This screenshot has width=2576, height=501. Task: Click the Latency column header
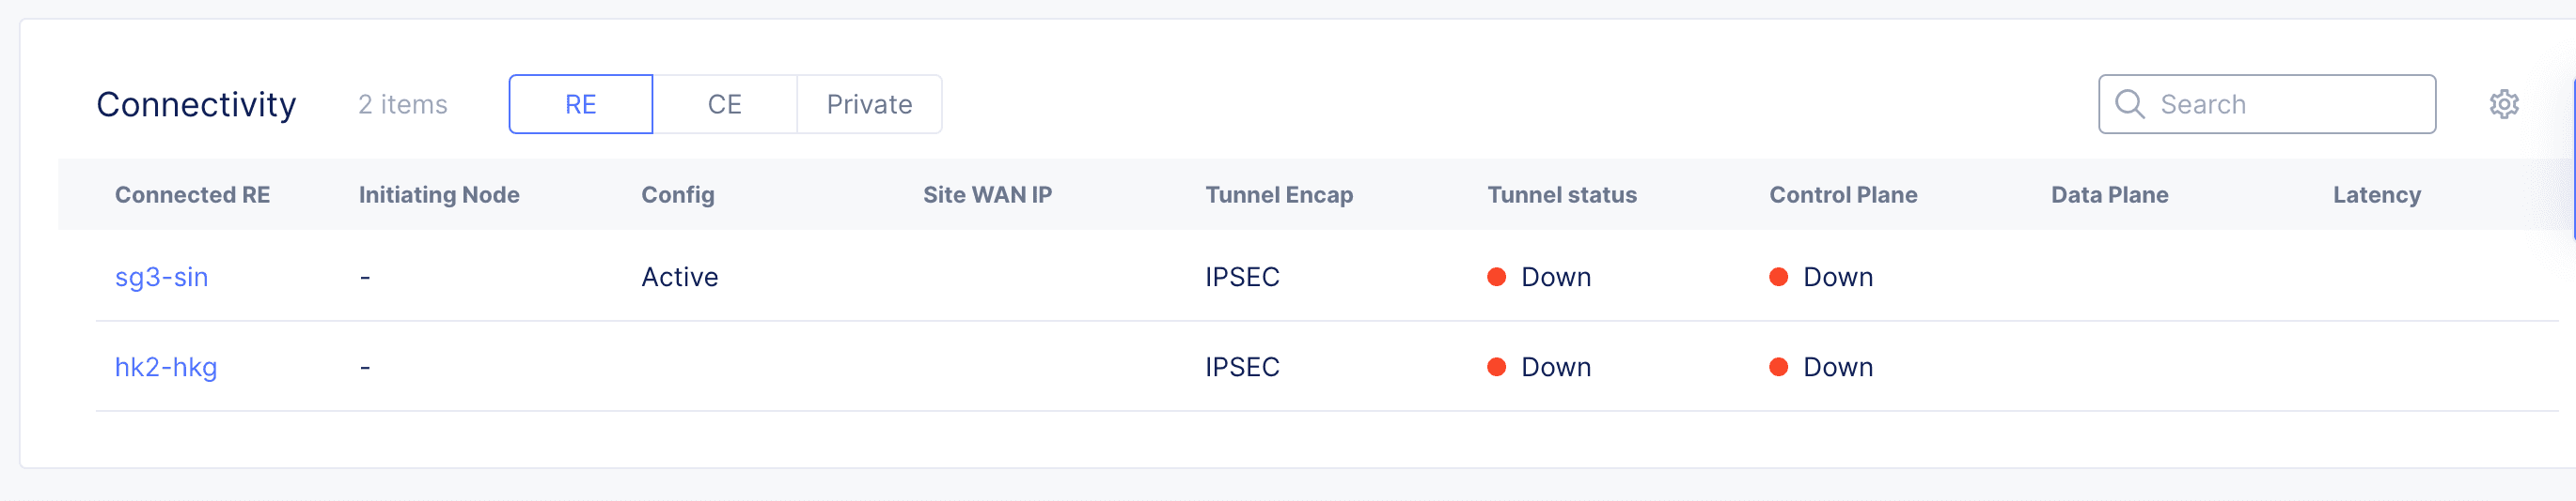[x=2376, y=194]
